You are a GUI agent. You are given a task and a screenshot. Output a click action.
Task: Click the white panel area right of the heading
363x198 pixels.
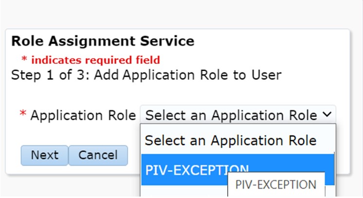[x=272, y=41]
